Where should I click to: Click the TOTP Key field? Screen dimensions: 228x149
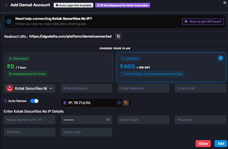pyautogui.click(x=30, y=132)
